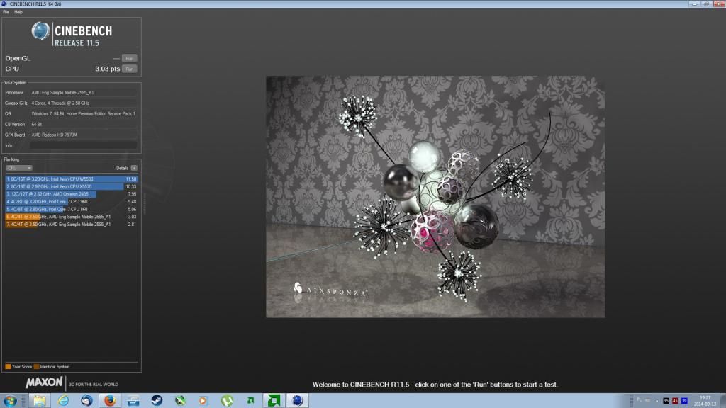Switch to the Cinebench taskbar button
This screenshot has width=726, height=408.
pyautogui.click(x=298, y=401)
